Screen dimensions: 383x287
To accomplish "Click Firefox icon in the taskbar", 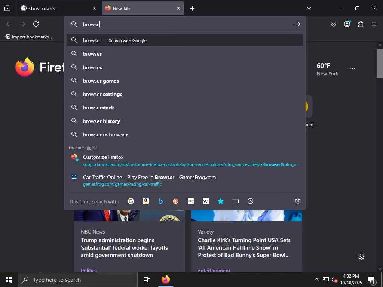I will click(x=166, y=280).
